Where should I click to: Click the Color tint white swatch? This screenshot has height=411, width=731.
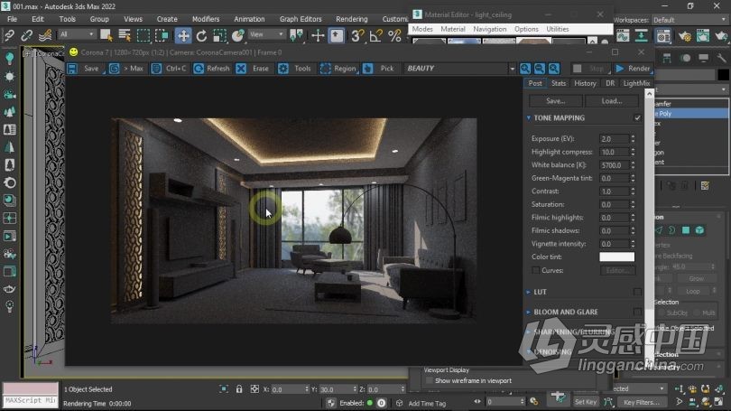pos(616,257)
